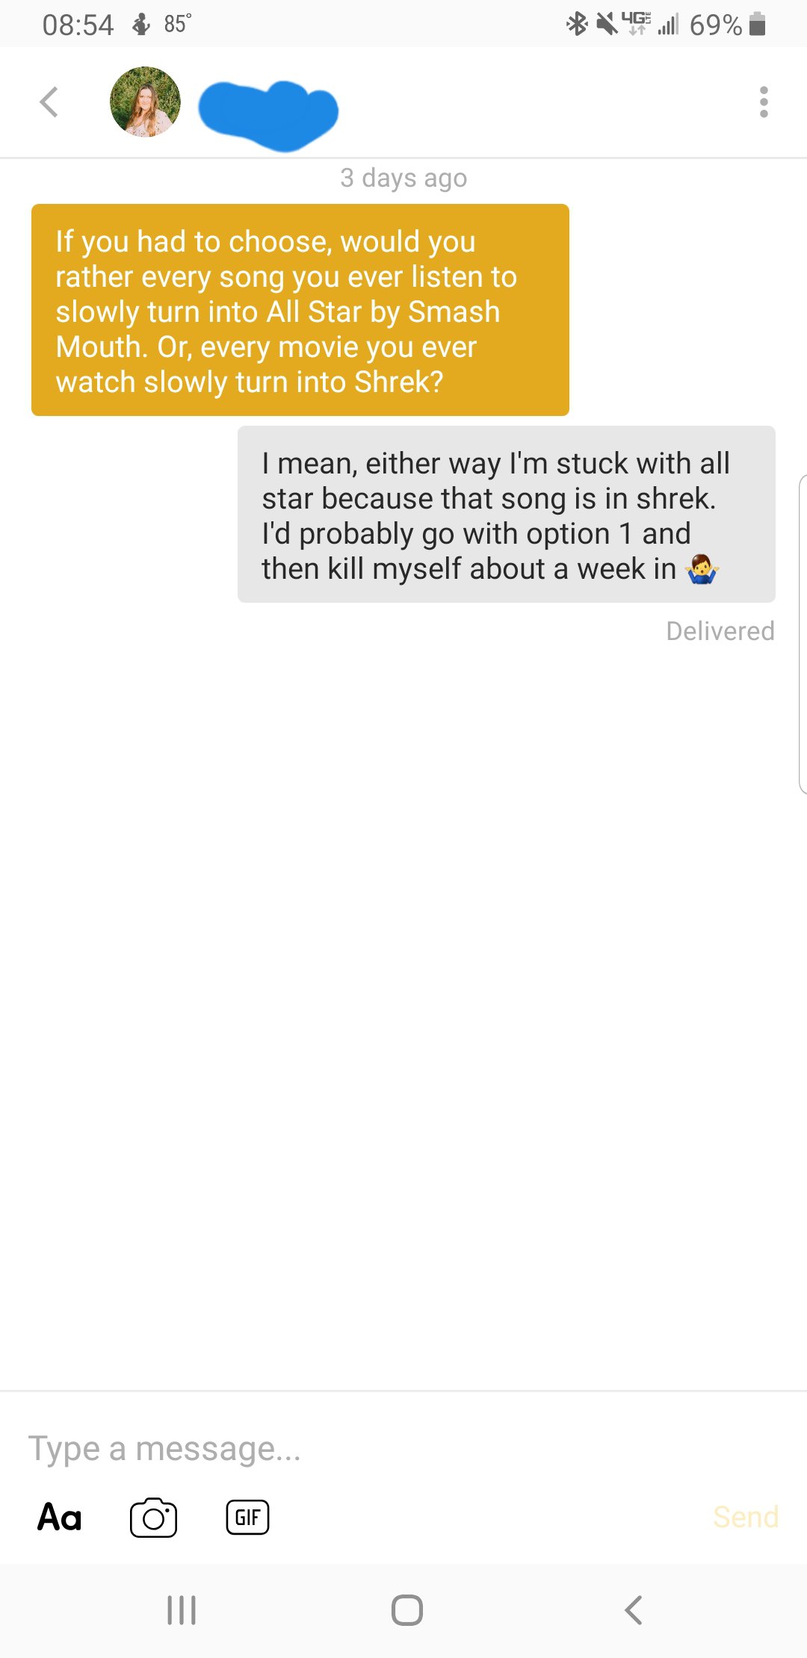Tap the yellow All Star question message
This screenshot has height=1658, width=807.
pos(300,310)
